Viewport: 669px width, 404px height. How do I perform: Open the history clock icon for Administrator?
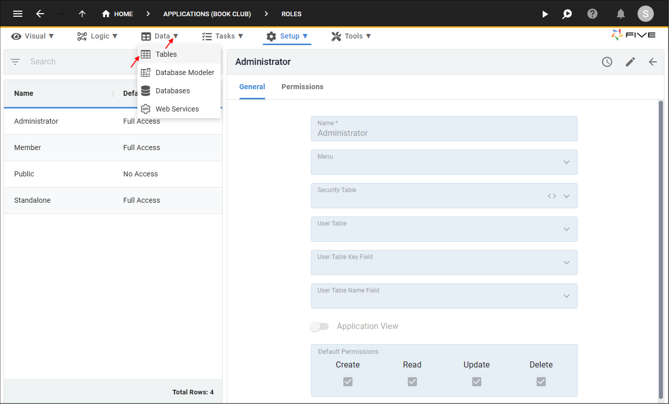607,62
